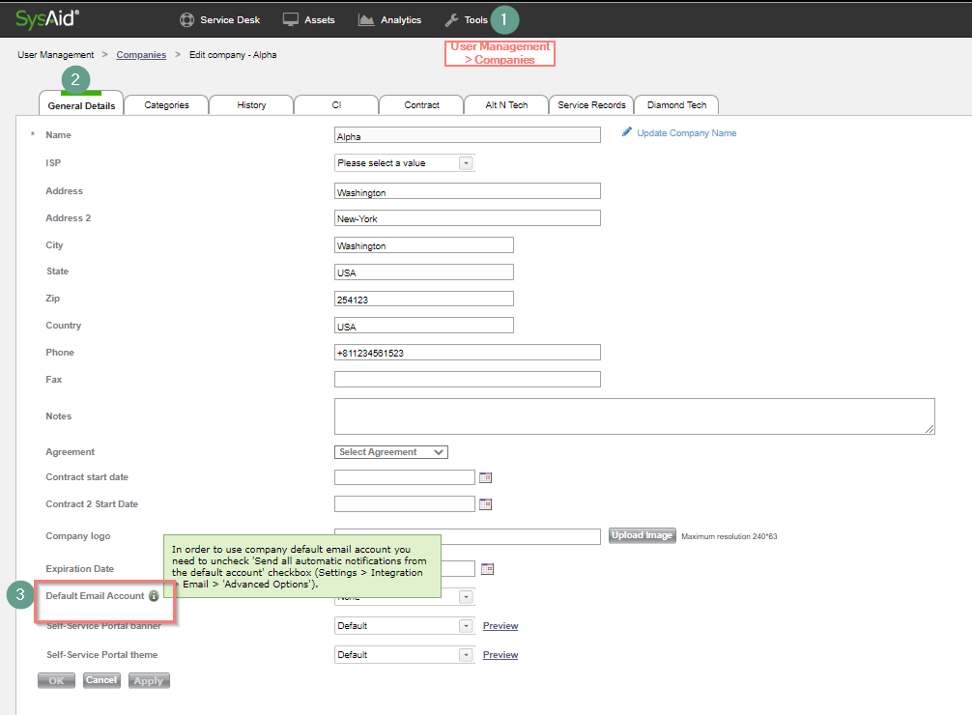Click the Contract 2 Start Date input

click(405, 504)
